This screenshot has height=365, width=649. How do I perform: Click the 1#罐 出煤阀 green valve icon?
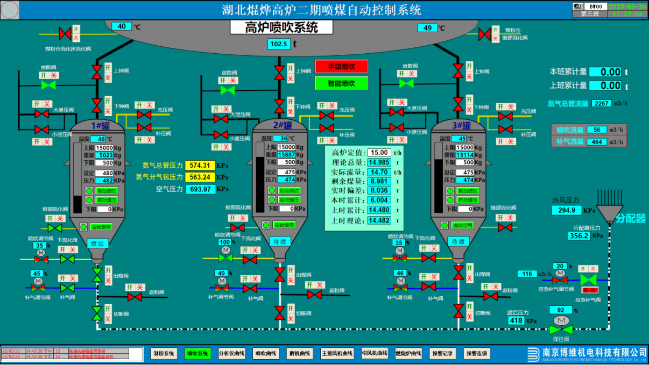tap(97, 275)
